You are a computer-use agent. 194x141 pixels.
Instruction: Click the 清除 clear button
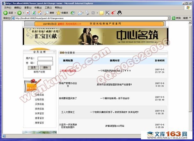45,68
